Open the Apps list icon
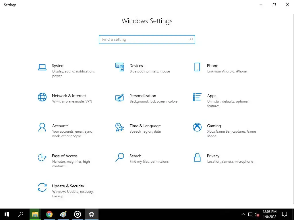294x220 pixels. [x=197, y=97]
